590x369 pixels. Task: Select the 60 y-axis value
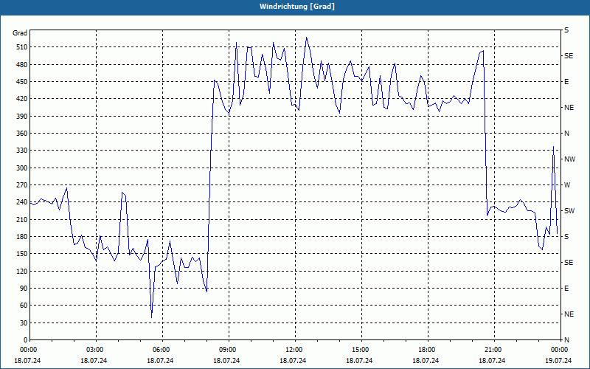click(24, 306)
